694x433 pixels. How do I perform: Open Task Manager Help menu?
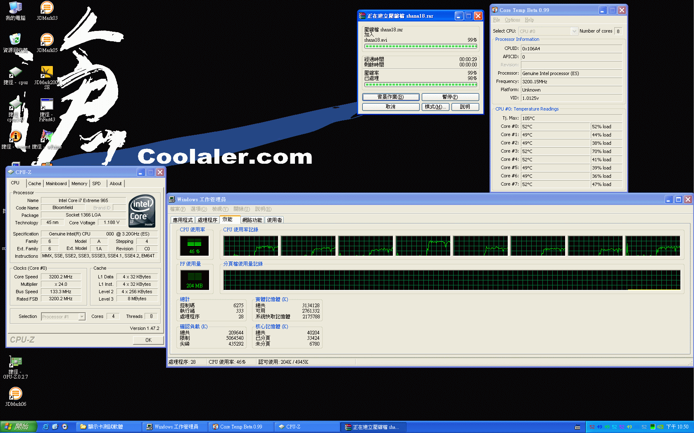tap(263, 209)
